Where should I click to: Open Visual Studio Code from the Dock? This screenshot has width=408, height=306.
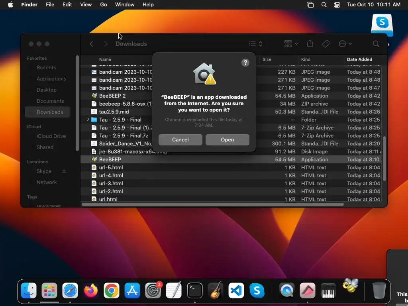[x=236, y=290]
